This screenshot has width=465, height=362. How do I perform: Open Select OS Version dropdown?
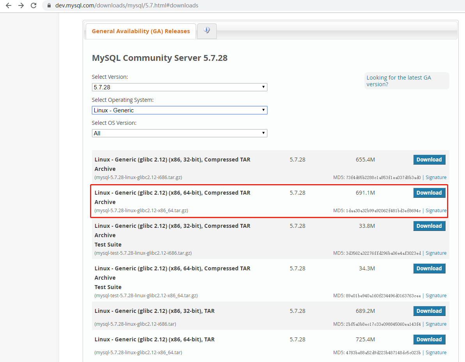179,133
